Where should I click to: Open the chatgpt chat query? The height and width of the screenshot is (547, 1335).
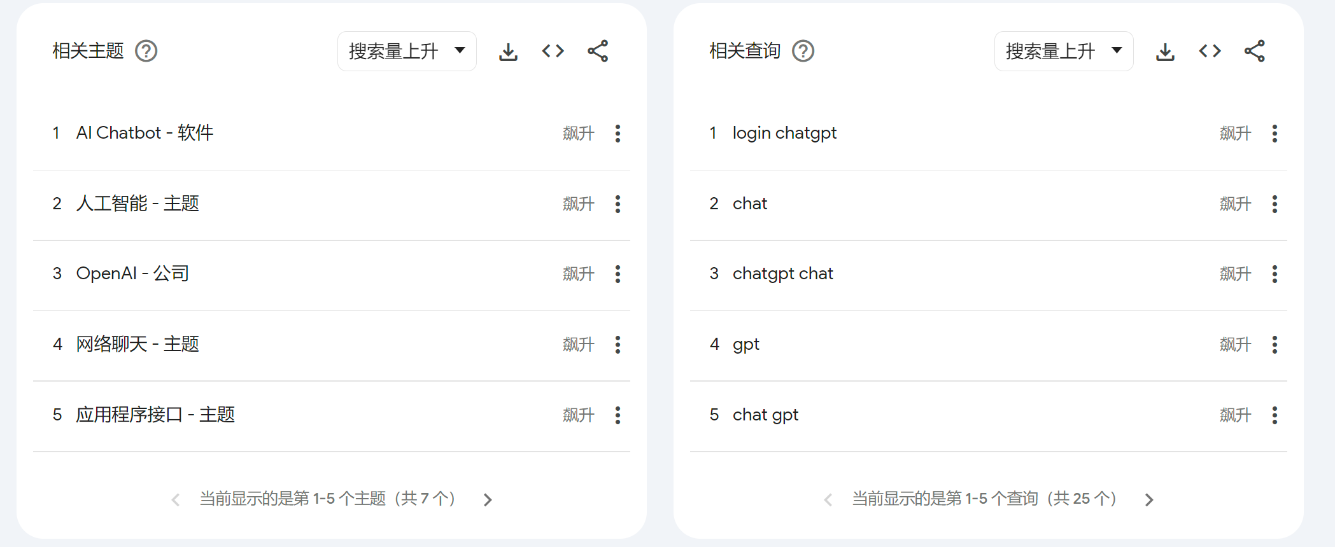782,273
